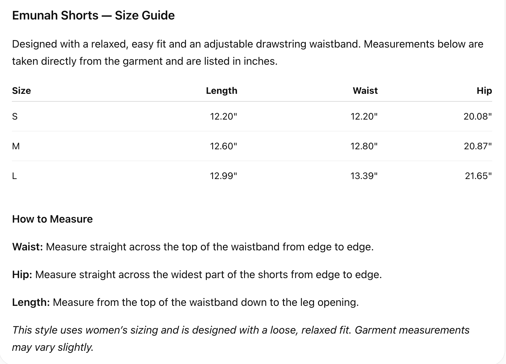Click the bold Length: instruction label
The width and height of the screenshot is (506, 364).
31,302
